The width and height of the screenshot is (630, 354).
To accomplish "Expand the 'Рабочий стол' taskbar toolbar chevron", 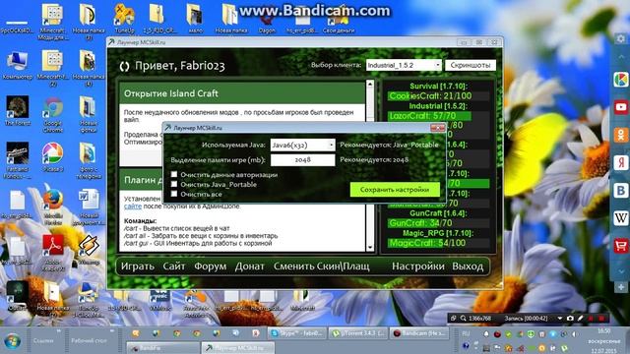I will coord(112,331).
